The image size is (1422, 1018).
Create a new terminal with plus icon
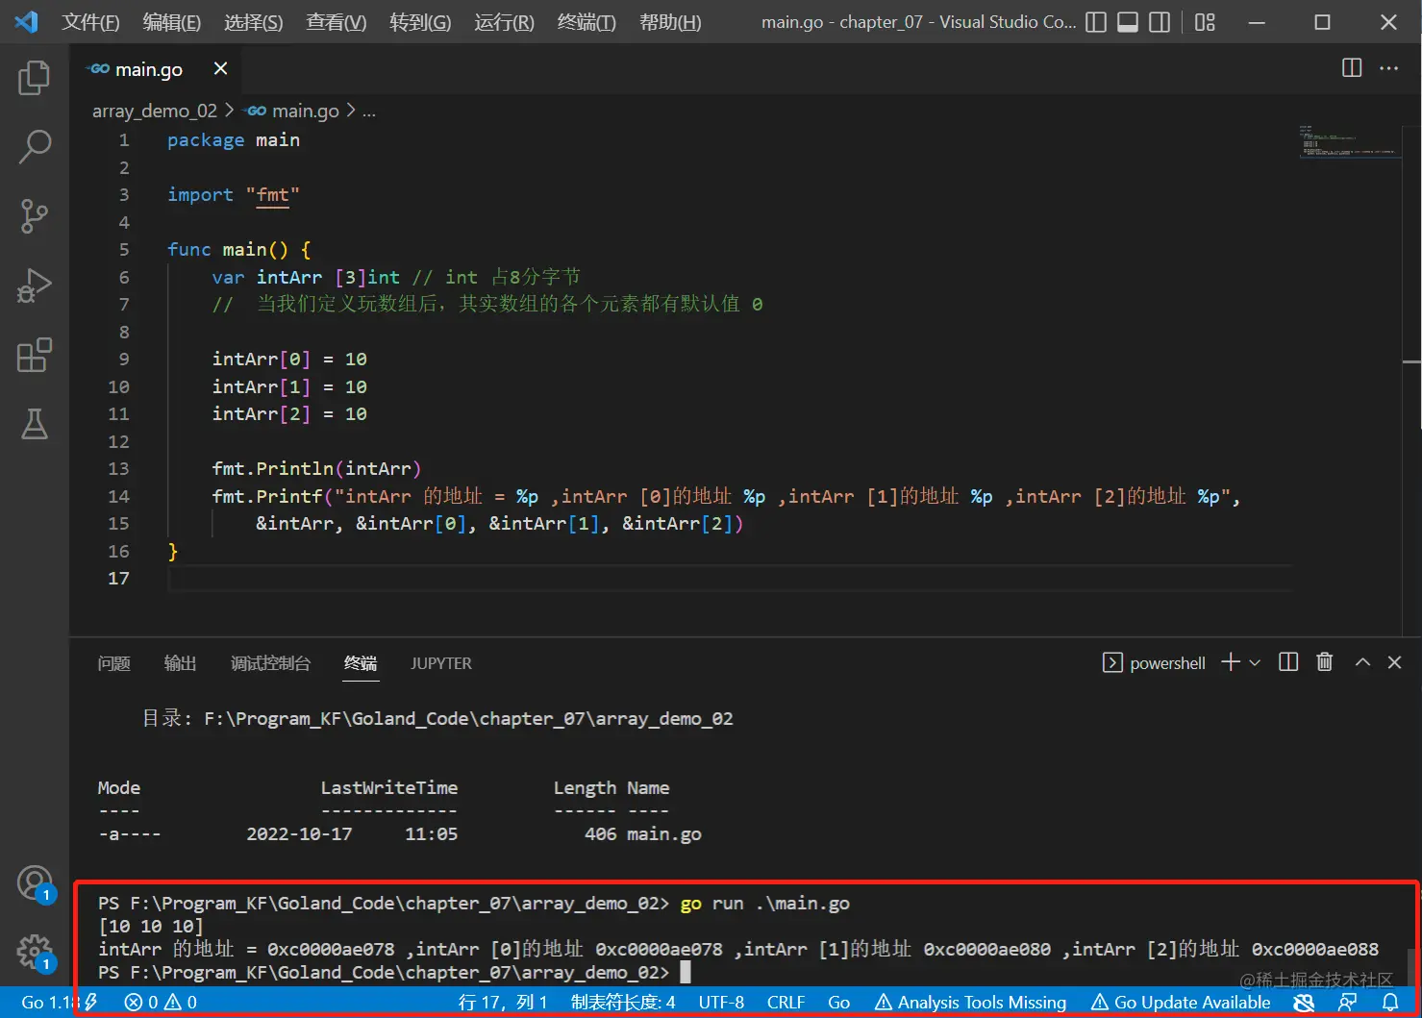(x=1231, y=662)
